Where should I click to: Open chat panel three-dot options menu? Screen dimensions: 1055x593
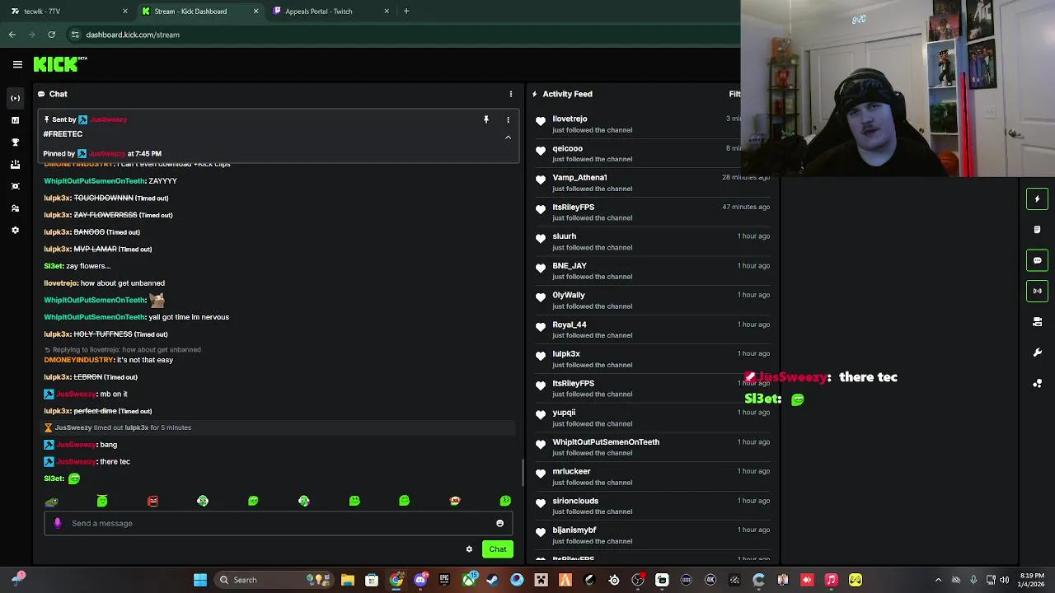tap(510, 94)
